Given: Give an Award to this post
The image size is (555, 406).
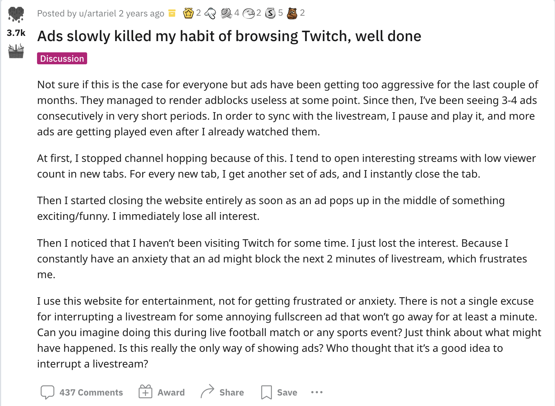Looking at the screenshot, I should [162, 392].
